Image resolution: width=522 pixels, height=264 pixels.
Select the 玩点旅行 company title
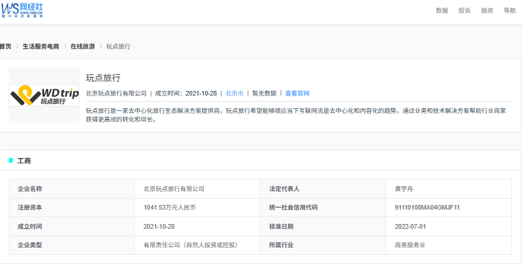click(x=103, y=78)
